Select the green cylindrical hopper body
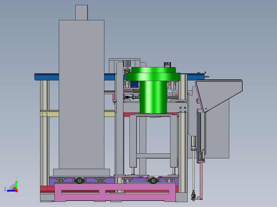The image size is (277, 207). click(153, 97)
